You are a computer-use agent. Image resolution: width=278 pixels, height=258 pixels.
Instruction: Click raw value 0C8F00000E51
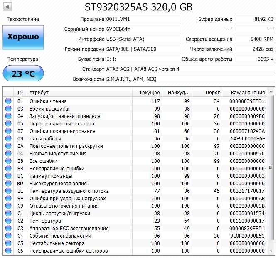tap(247, 236)
